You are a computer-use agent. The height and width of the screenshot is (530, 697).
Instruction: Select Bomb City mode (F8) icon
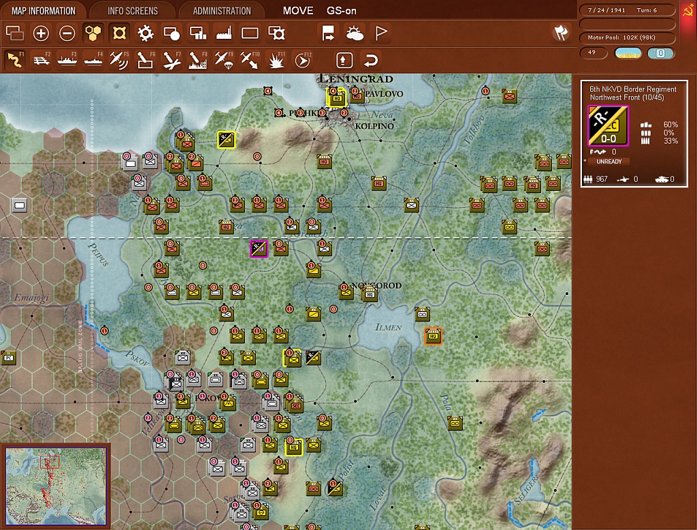197,60
